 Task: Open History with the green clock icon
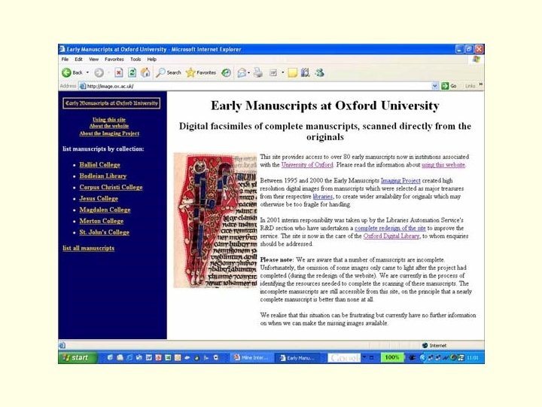[x=226, y=72]
